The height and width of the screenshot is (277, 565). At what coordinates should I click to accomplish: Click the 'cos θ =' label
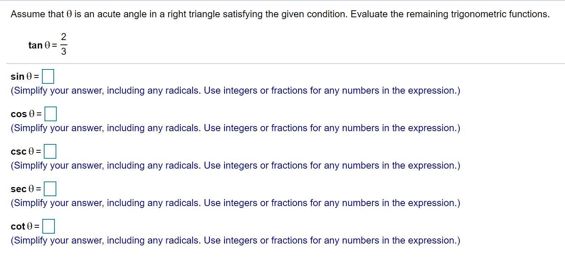[26, 114]
